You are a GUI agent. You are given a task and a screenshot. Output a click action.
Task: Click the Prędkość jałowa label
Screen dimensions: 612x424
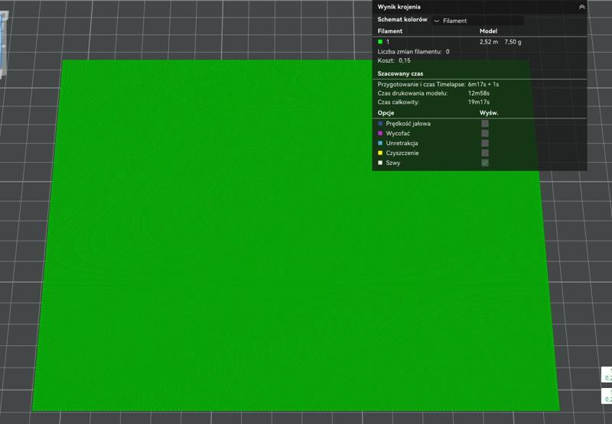click(409, 124)
